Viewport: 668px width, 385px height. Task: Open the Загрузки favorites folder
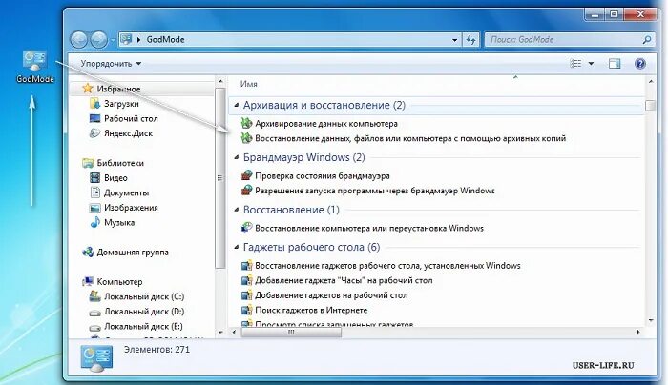pyautogui.click(x=121, y=104)
